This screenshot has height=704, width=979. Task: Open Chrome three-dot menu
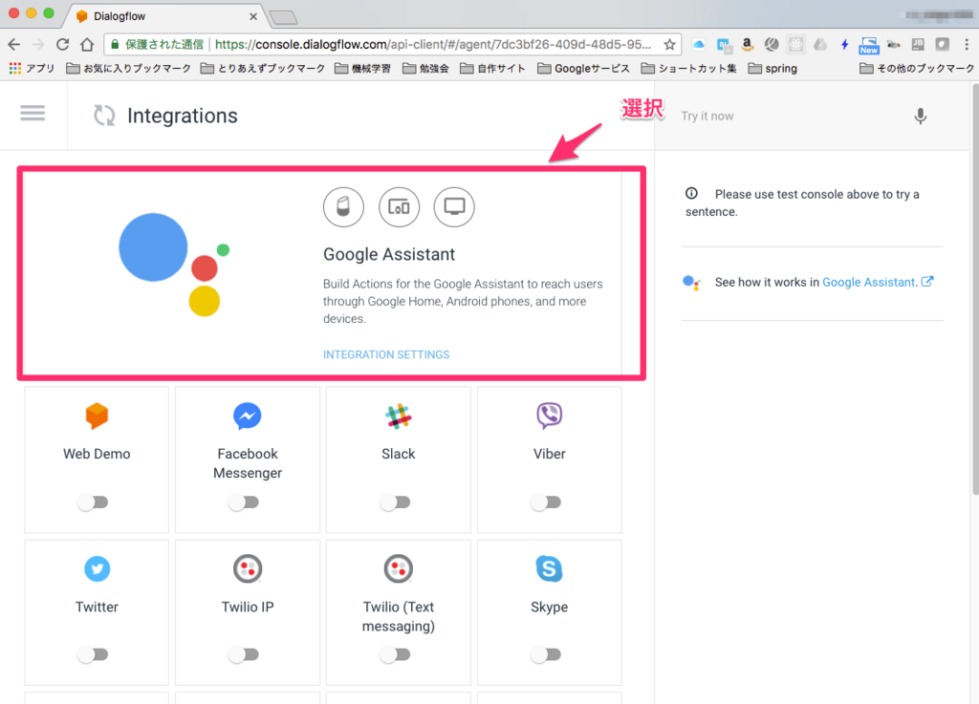[967, 44]
